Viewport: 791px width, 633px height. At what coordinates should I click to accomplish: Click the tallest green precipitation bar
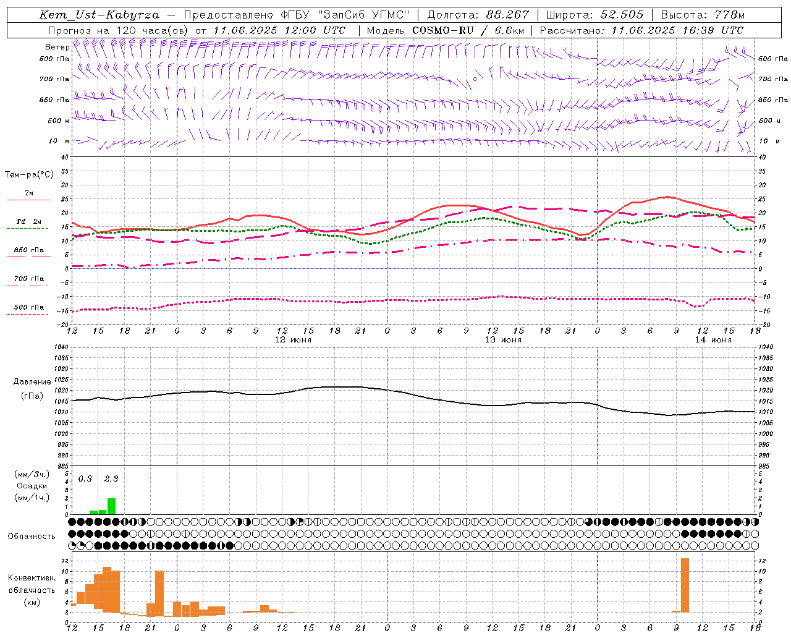[x=111, y=506]
